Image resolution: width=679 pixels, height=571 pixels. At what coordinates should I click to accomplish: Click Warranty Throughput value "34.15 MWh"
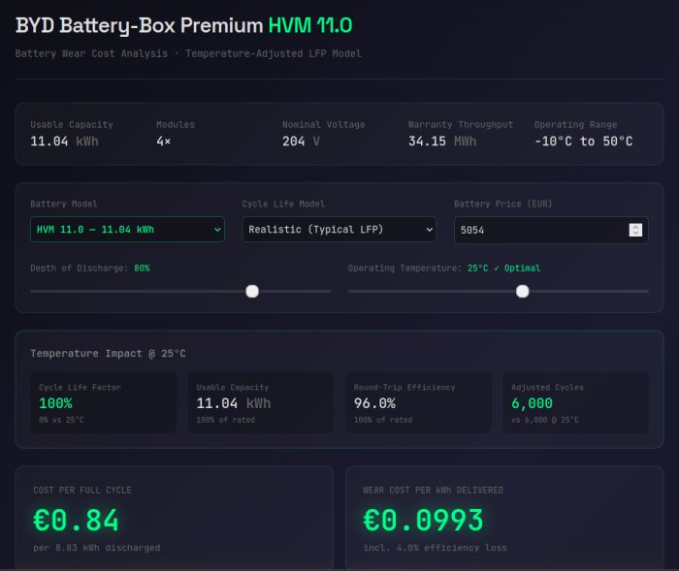pos(442,142)
